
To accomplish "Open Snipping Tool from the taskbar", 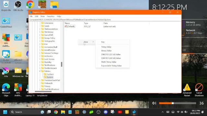I will pos(113,112).
